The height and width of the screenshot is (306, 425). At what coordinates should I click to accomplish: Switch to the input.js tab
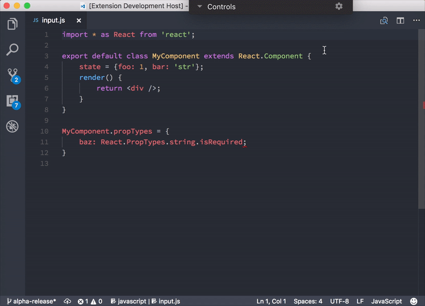coord(52,20)
